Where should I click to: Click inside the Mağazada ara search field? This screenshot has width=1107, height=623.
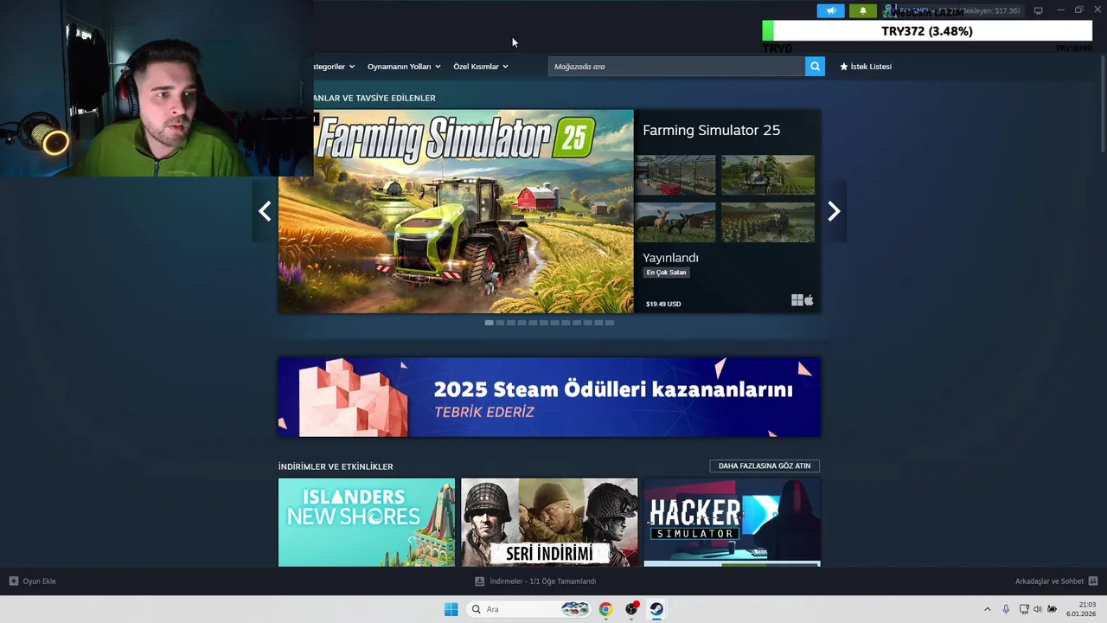coord(676,67)
